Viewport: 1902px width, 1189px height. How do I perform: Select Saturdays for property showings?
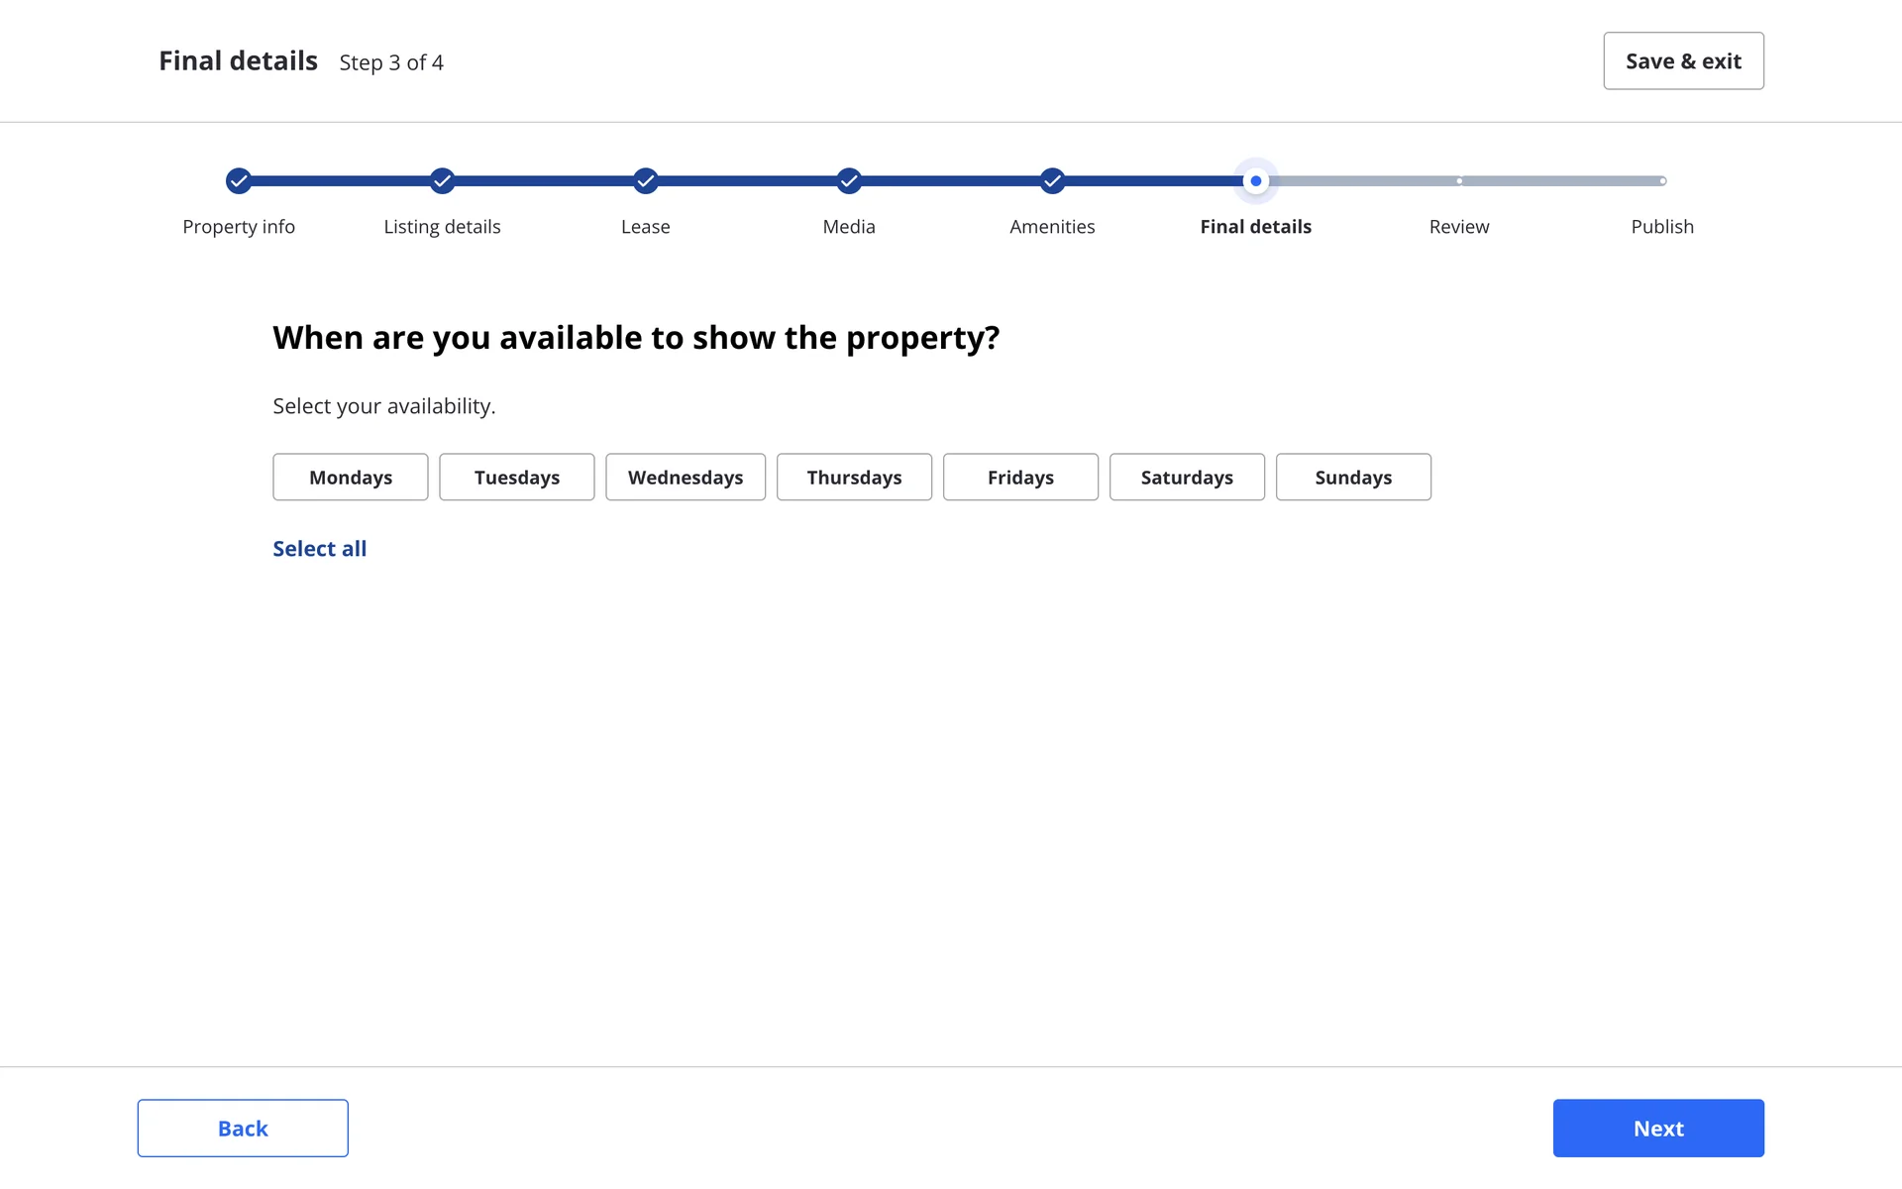click(1187, 477)
